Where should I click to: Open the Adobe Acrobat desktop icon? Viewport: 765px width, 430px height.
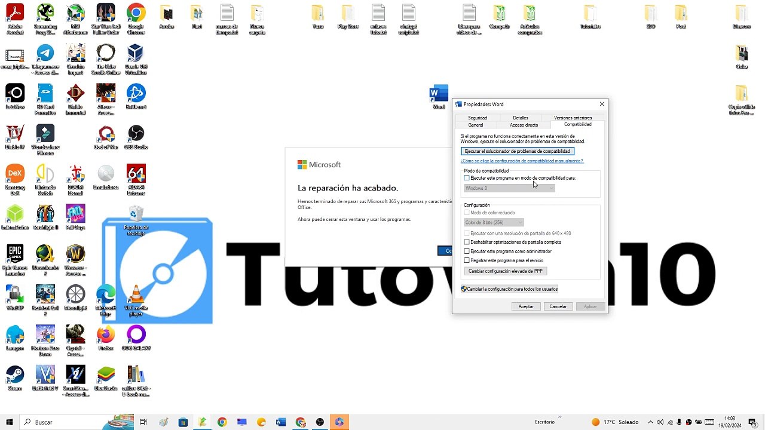15,18
